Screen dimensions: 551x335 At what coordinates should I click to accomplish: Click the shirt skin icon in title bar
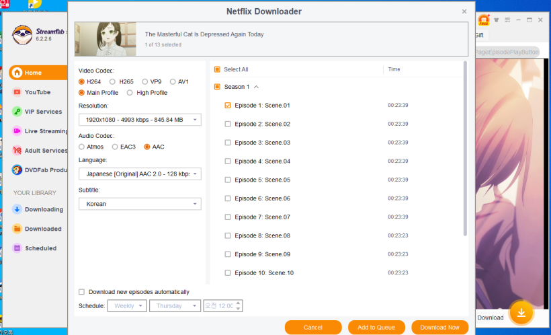[496, 20]
